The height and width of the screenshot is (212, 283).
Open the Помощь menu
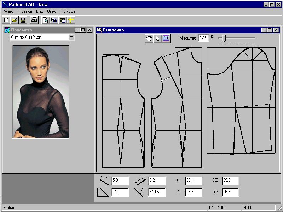(x=68, y=11)
